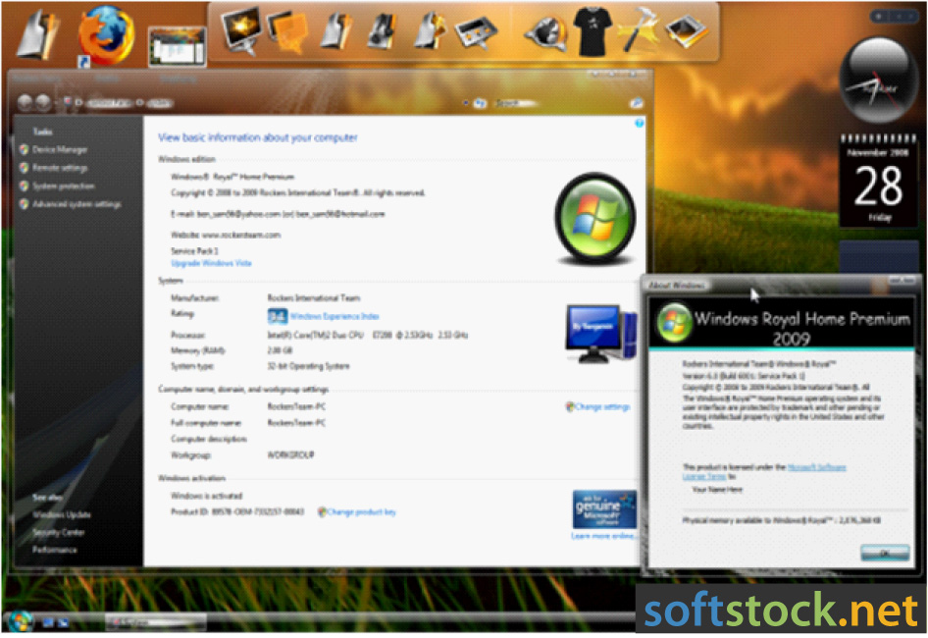Open Advanced system settings
This screenshot has height=638, width=928.
coord(77,204)
